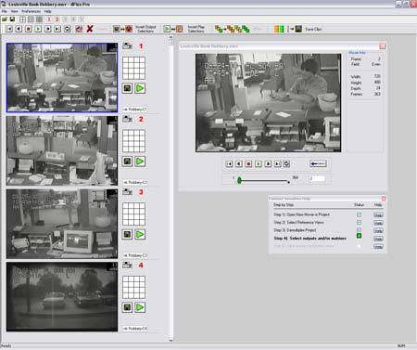Click the multicolor cubes demultiplex icon
The height and width of the screenshot is (350, 417).
pyautogui.click(x=233, y=29)
